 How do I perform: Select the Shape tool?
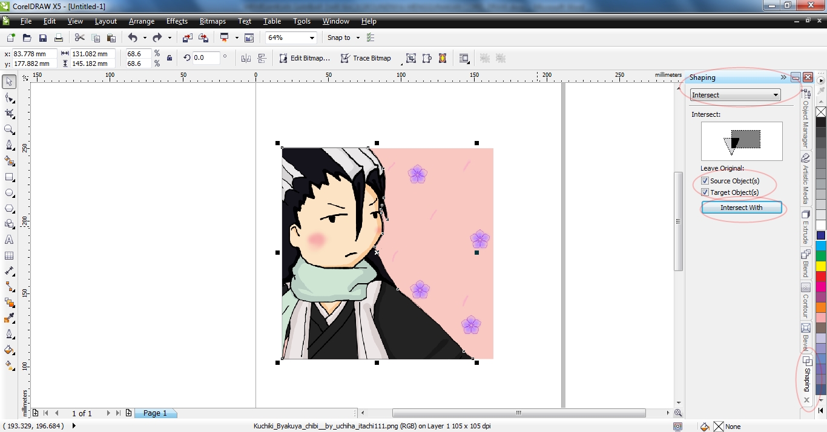pyautogui.click(x=9, y=97)
